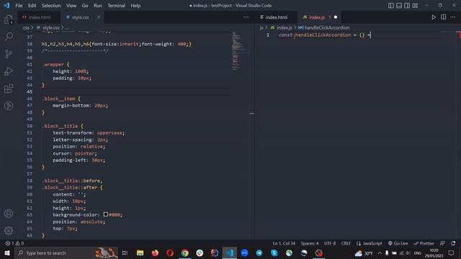Viewport: 461px width, 259px height.
Task: Open Skype from the taskbar
Action: click(x=274, y=253)
